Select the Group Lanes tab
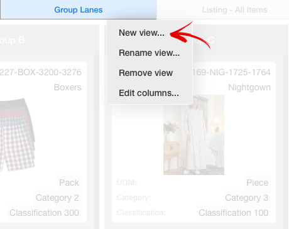 pos(79,9)
